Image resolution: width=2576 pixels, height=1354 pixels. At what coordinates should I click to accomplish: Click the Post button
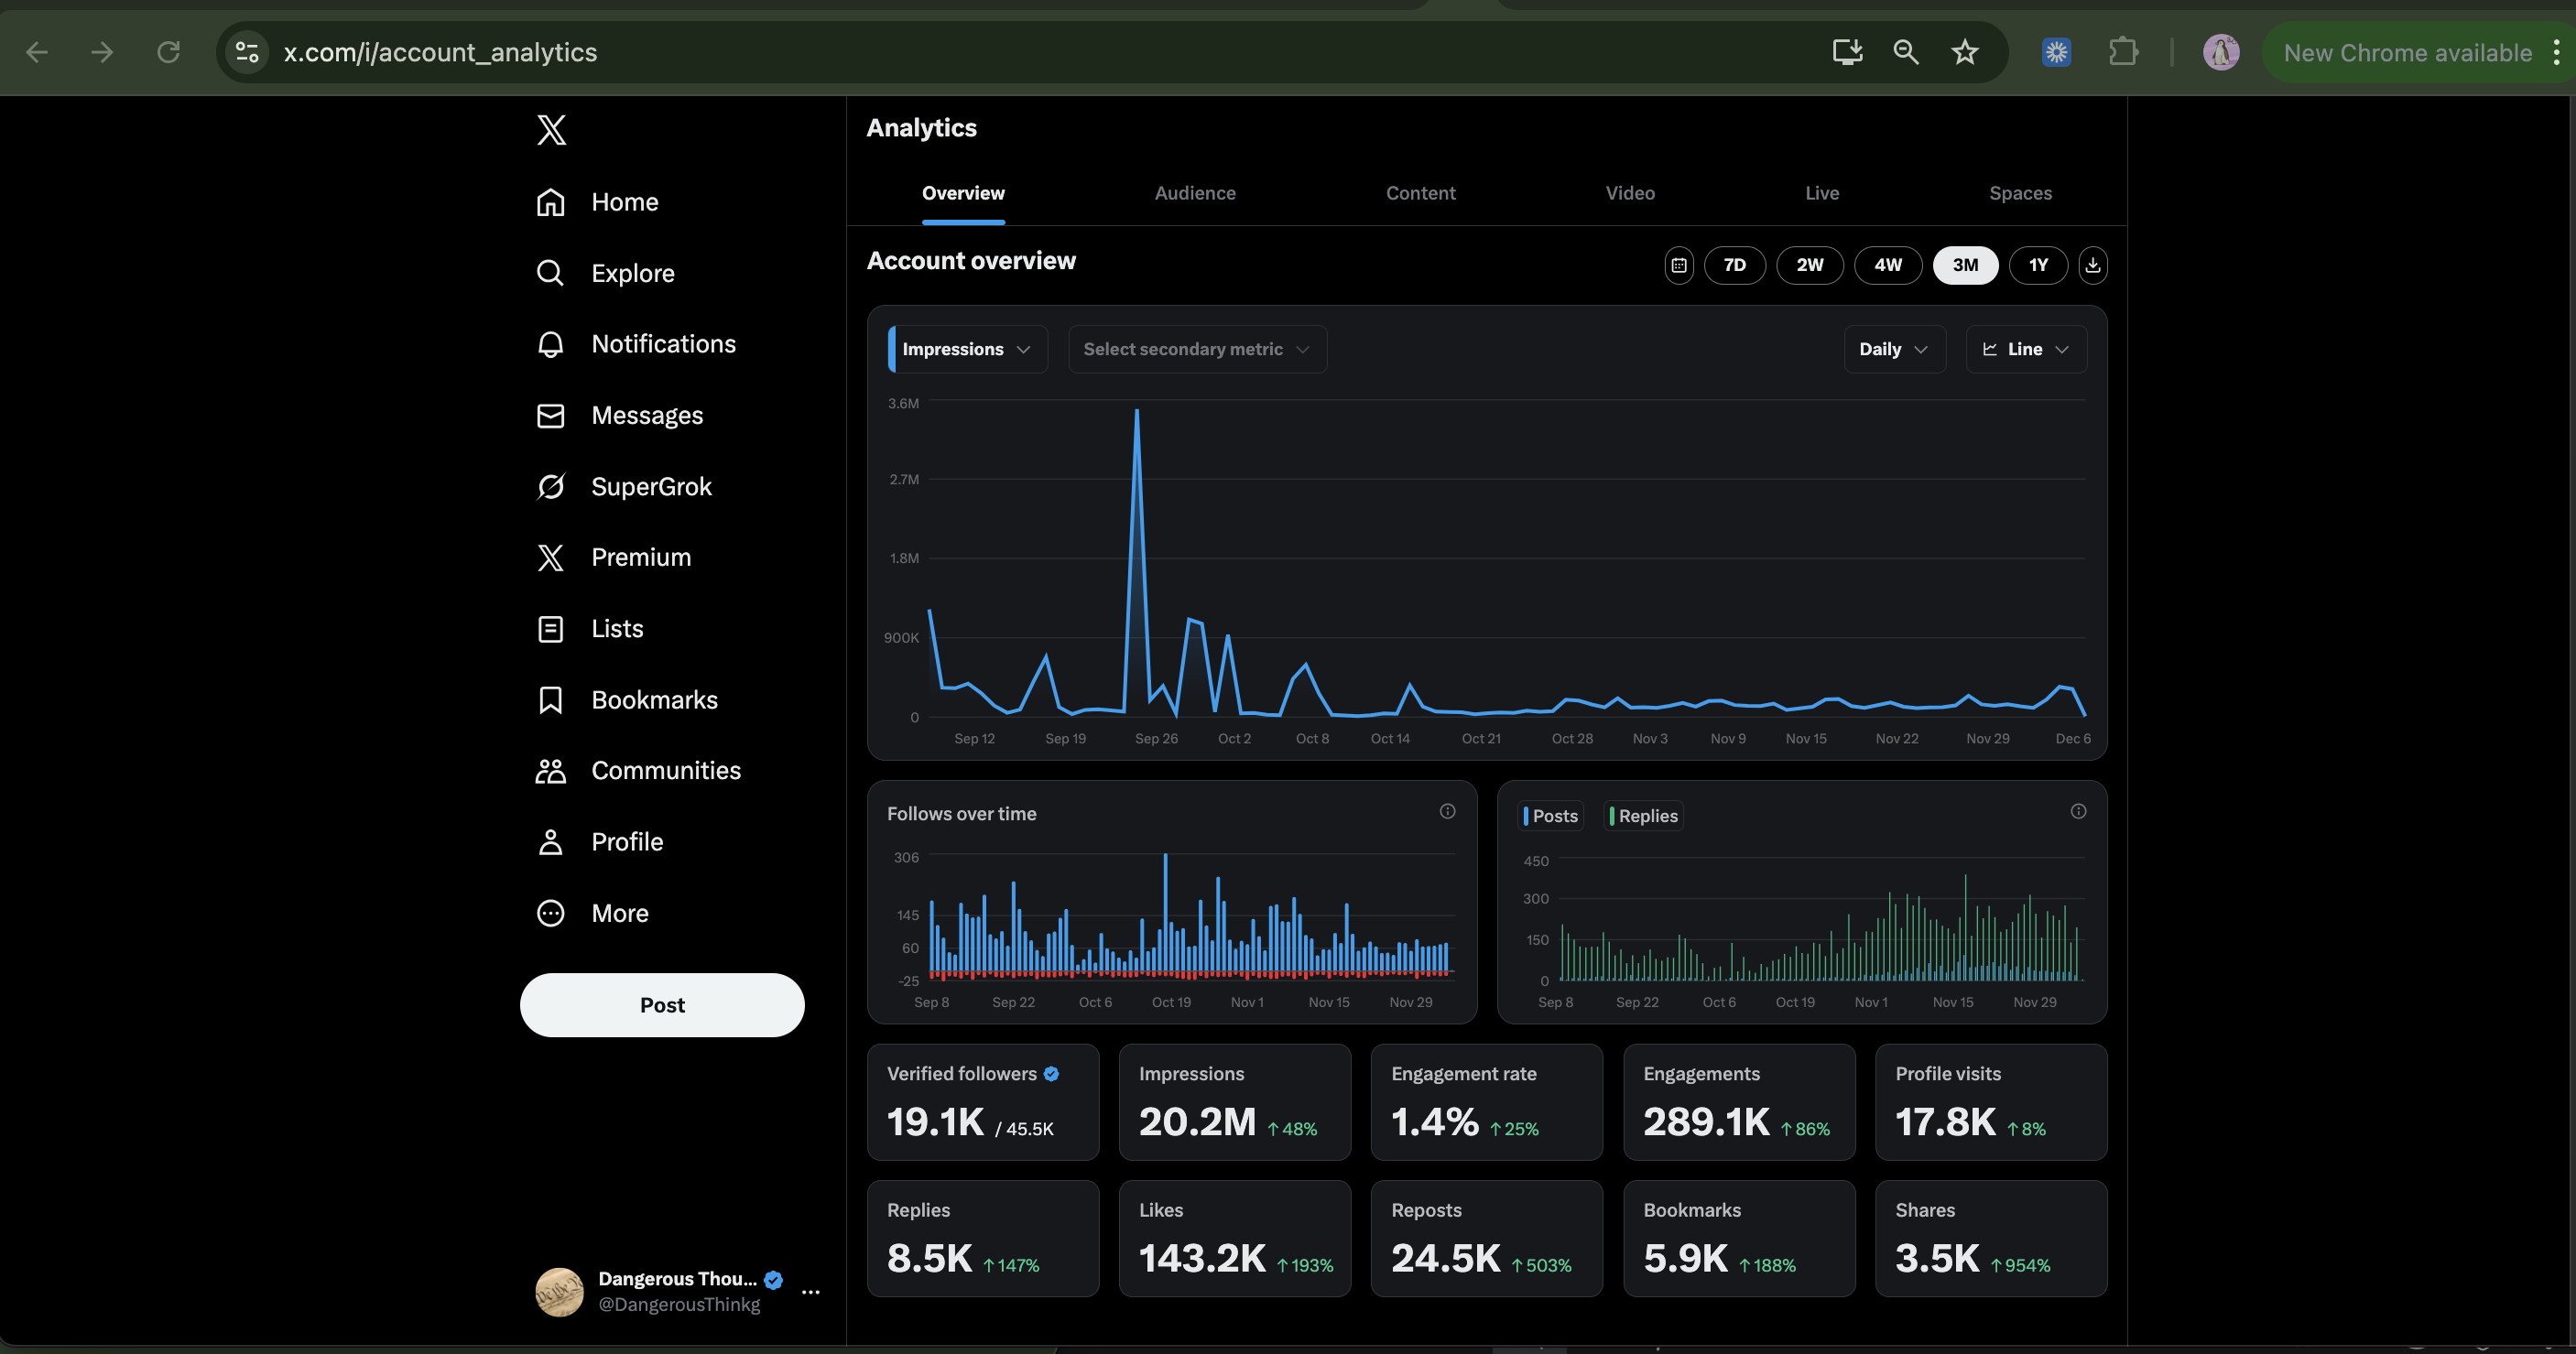[x=662, y=1005]
